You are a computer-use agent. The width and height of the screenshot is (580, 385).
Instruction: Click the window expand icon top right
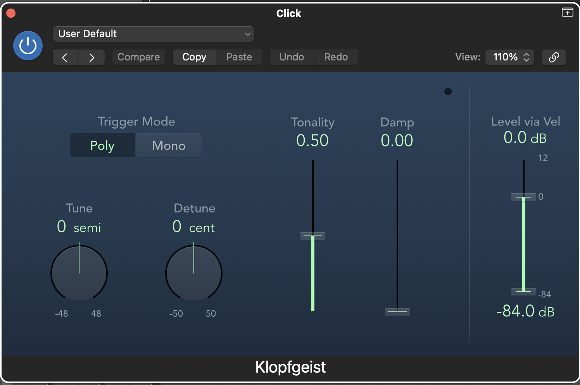pyautogui.click(x=567, y=12)
